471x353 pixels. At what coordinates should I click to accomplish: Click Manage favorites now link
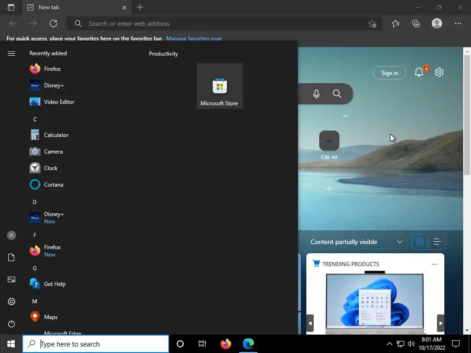pyautogui.click(x=194, y=39)
